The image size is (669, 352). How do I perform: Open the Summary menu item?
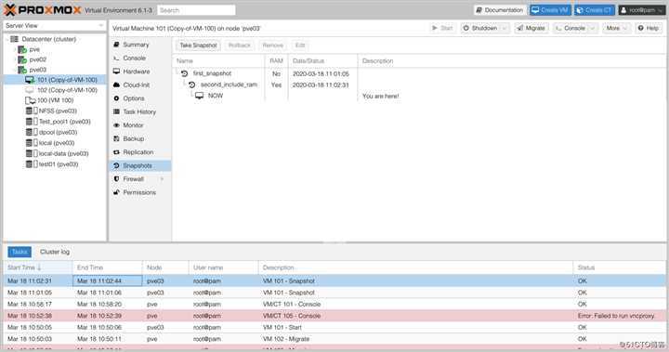pyautogui.click(x=140, y=45)
